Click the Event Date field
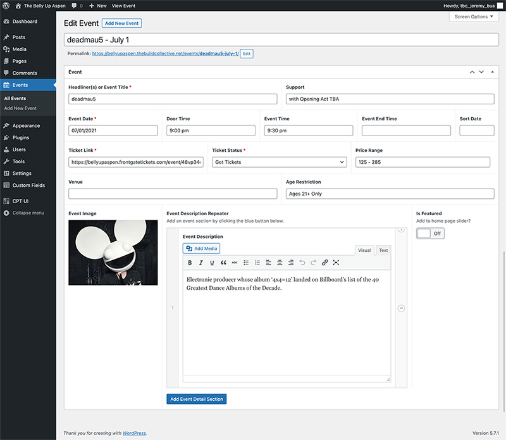The height and width of the screenshot is (440, 506). (x=113, y=130)
